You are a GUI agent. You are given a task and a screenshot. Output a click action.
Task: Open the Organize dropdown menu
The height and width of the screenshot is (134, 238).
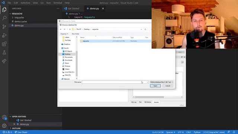pos(64,34)
